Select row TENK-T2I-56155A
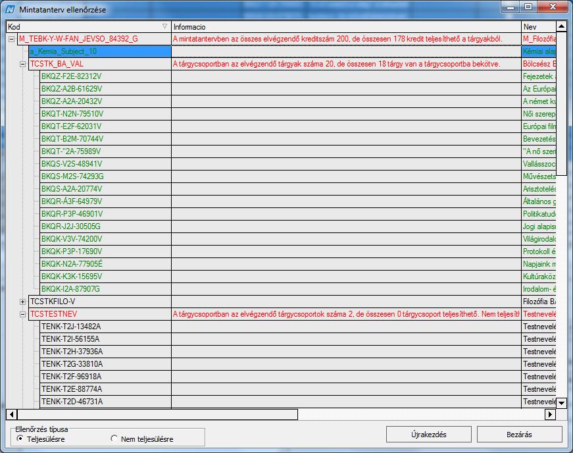Image resolution: width=573 pixels, height=453 pixels. [x=105, y=339]
